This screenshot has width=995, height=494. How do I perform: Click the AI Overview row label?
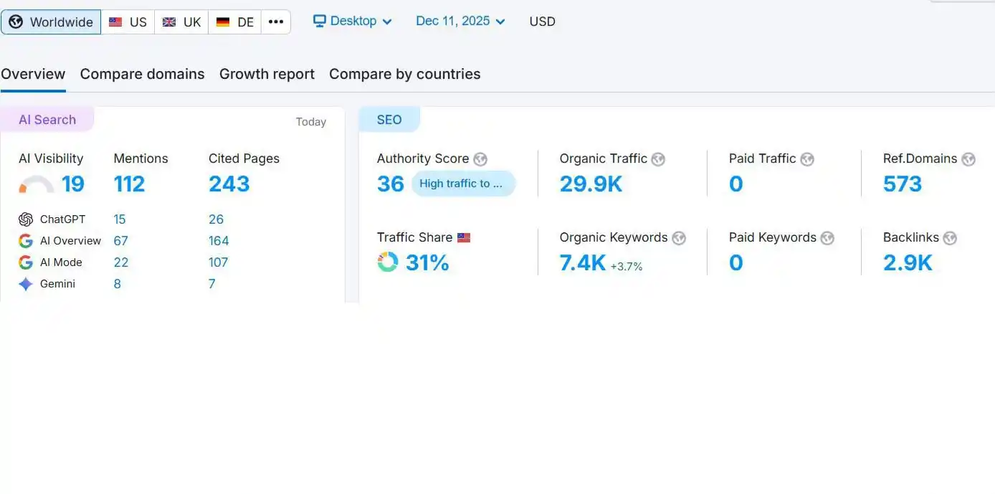click(x=70, y=241)
